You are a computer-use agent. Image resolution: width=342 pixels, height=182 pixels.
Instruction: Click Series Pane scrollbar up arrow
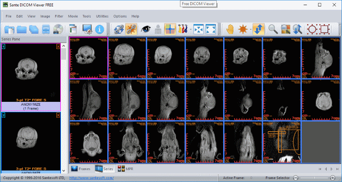64,46
